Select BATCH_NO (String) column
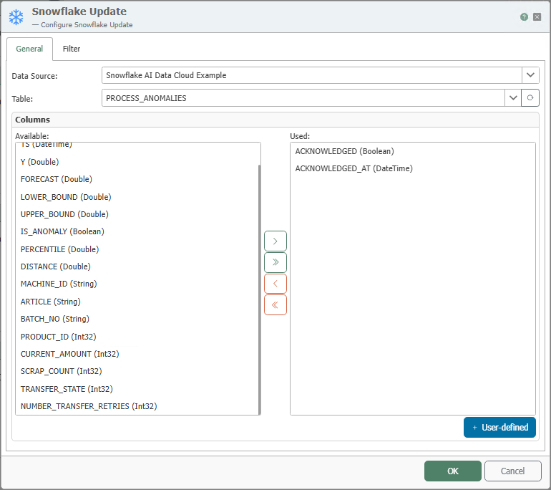Image resolution: width=551 pixels, height=490 pixels. (x=137, y=319)
